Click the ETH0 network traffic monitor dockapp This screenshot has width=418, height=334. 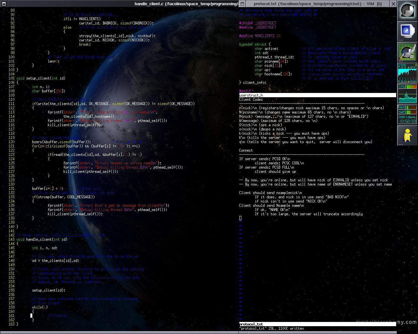point(407,73)
